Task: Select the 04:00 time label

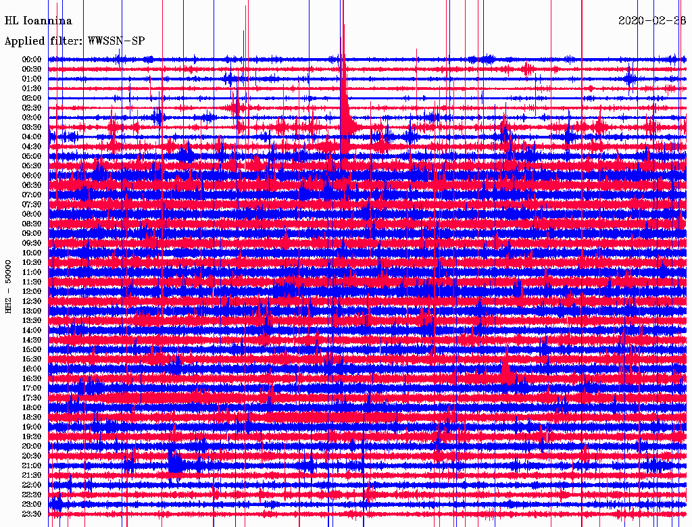Action: (x=32, y=137)
